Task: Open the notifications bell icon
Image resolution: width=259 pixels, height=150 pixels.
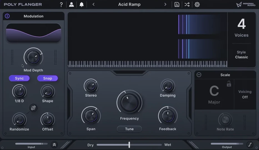Action: (x=82, y=4)
